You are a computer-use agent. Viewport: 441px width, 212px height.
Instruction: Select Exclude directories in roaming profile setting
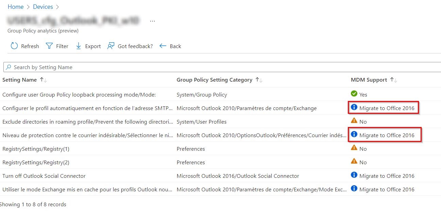click(x=88, y=122)
